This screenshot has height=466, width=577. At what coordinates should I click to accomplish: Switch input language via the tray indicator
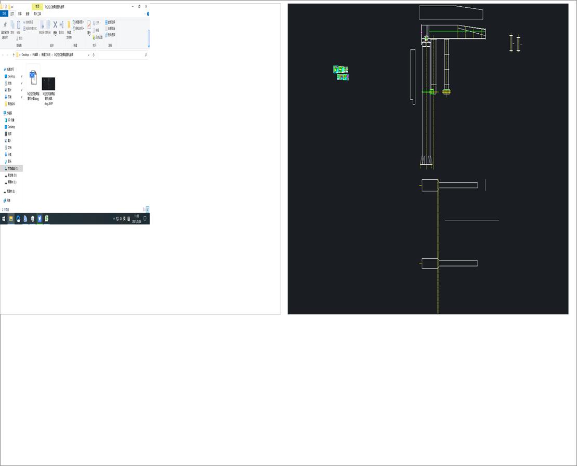point(124,218)
